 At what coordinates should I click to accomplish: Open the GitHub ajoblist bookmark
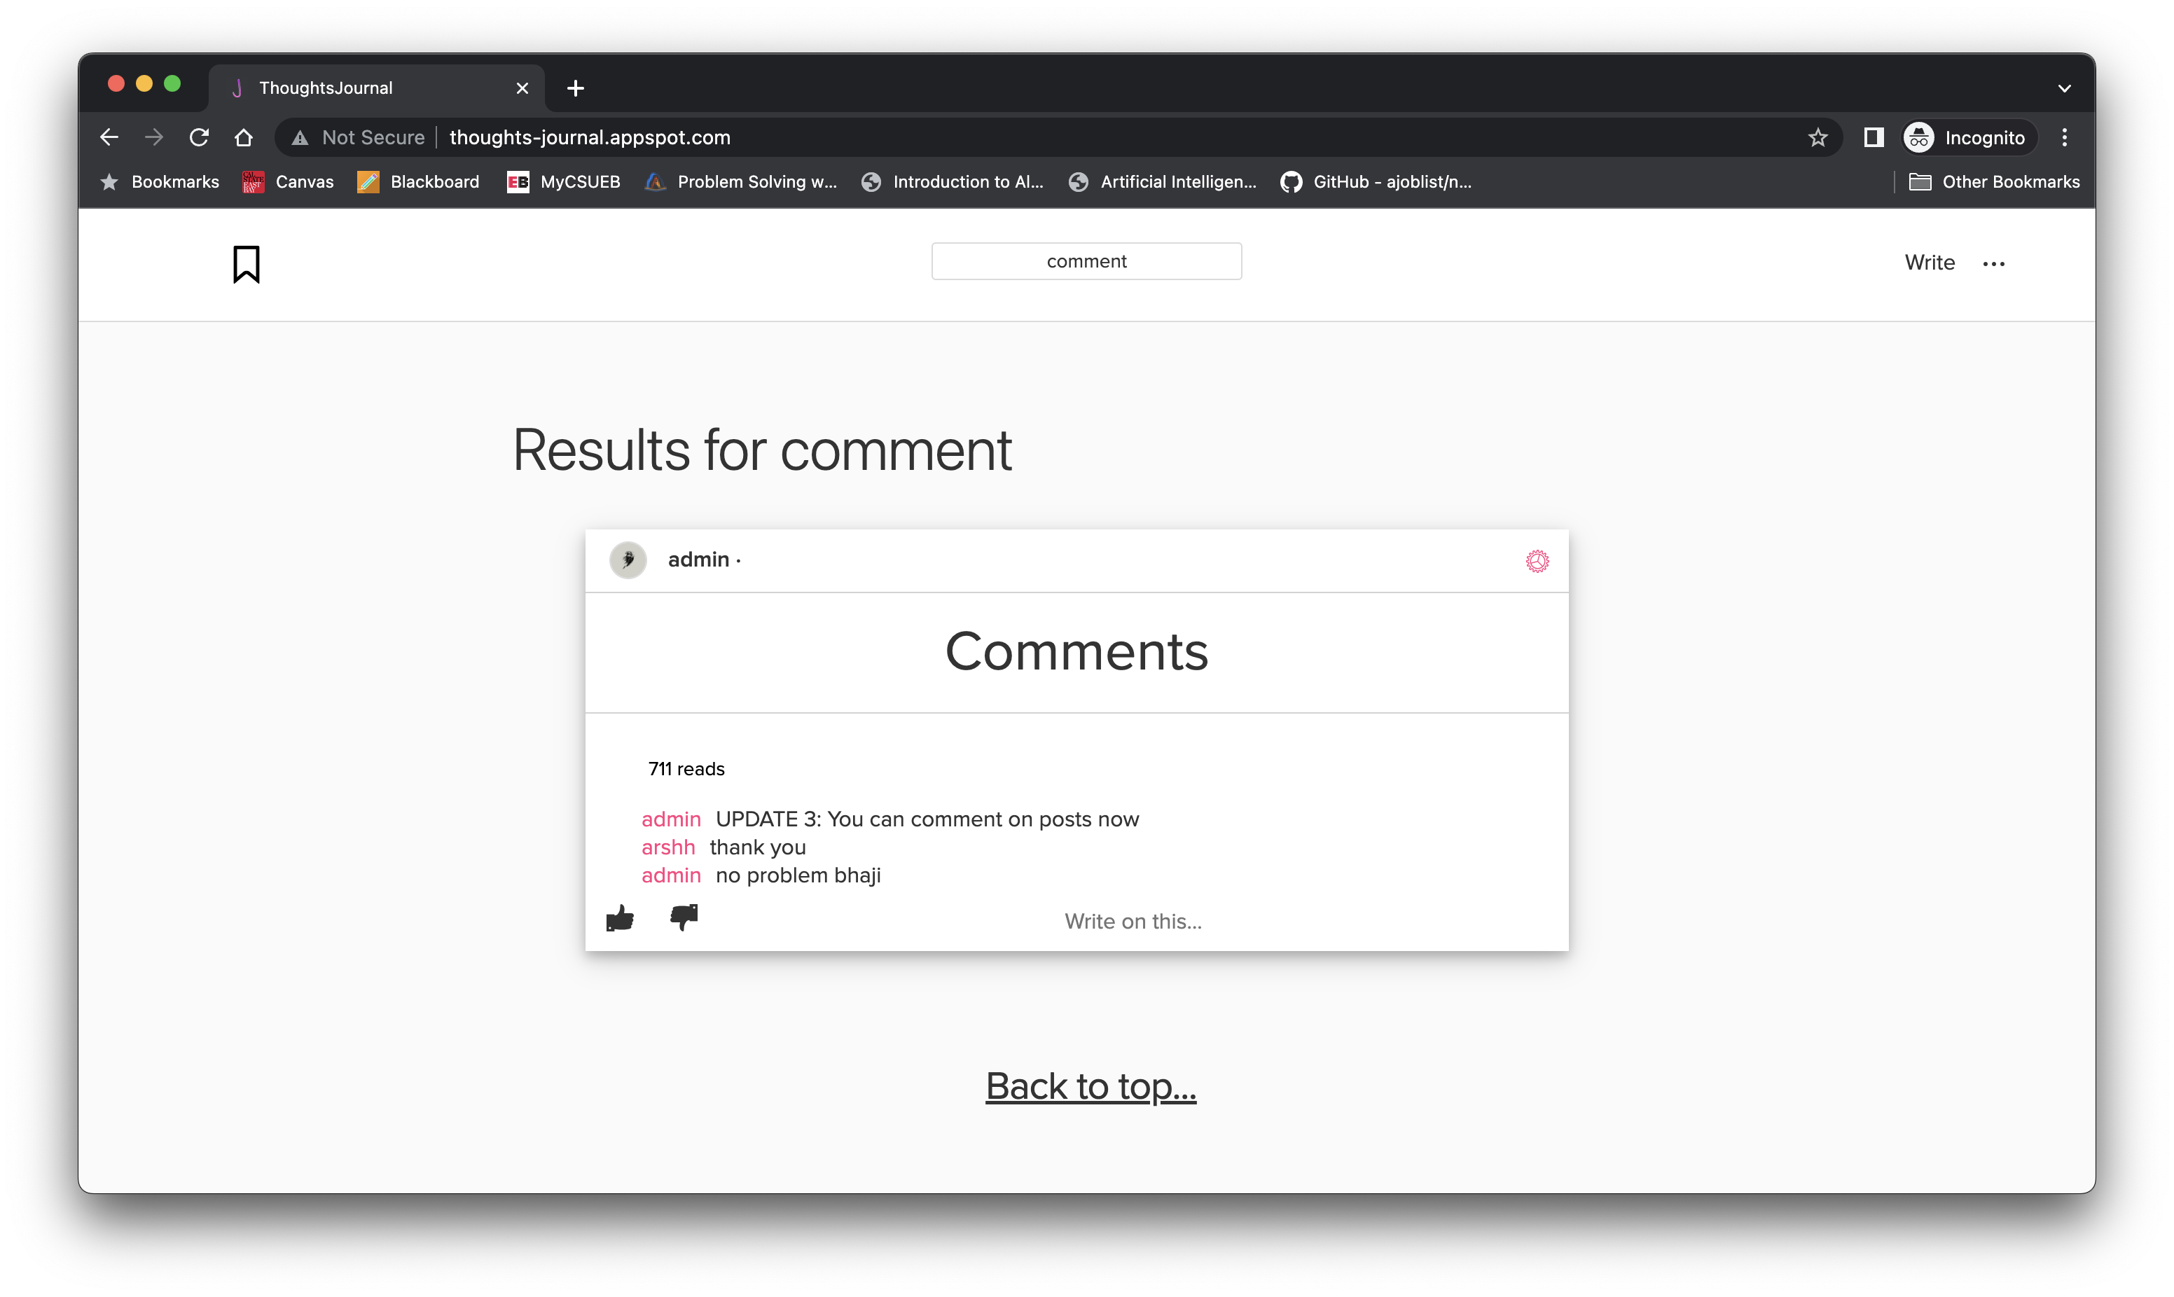click(1376, 182)
